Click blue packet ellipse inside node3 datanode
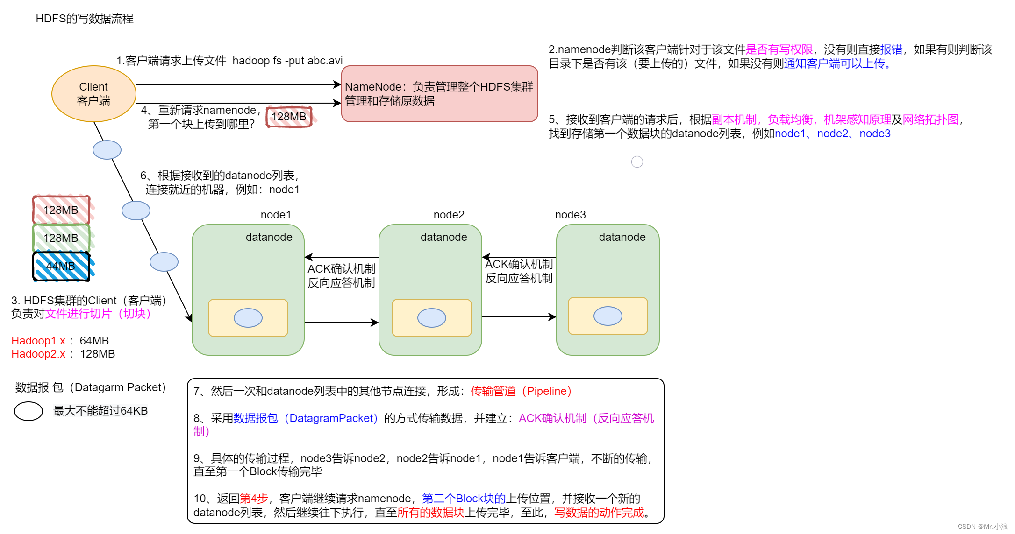1015x534 pixels. [x=608, y=316]
